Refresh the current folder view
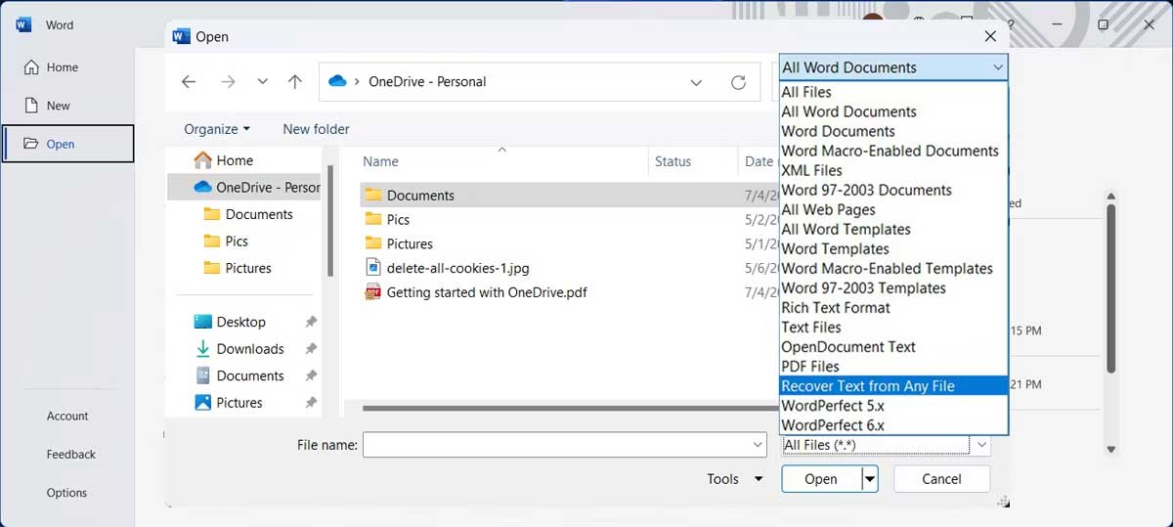 tap(738, 82)
